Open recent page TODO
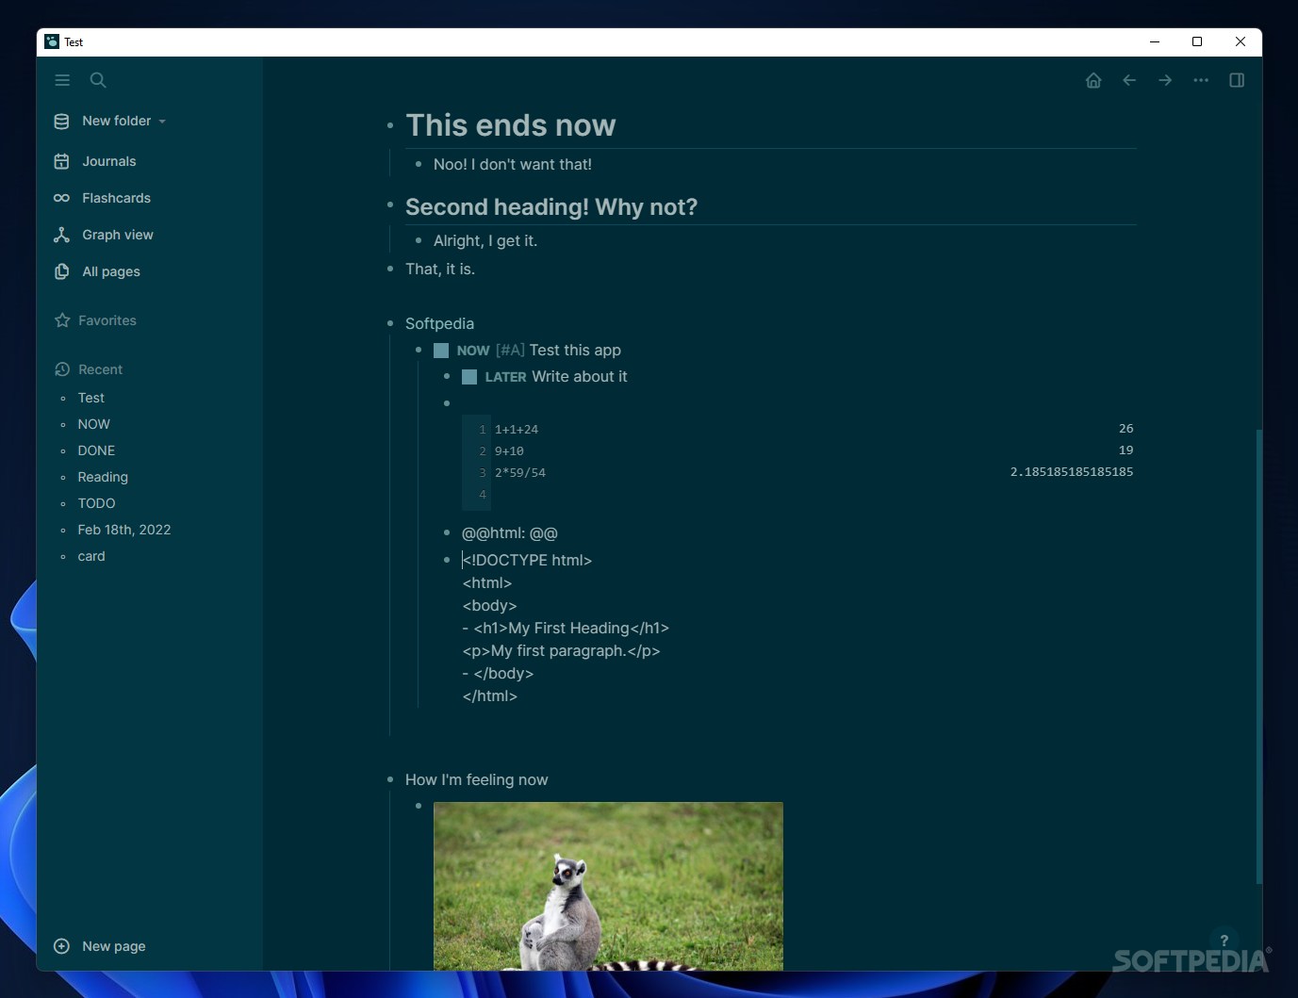The height and width of the screenshot is (998, 1298). [x=96, y=503]
